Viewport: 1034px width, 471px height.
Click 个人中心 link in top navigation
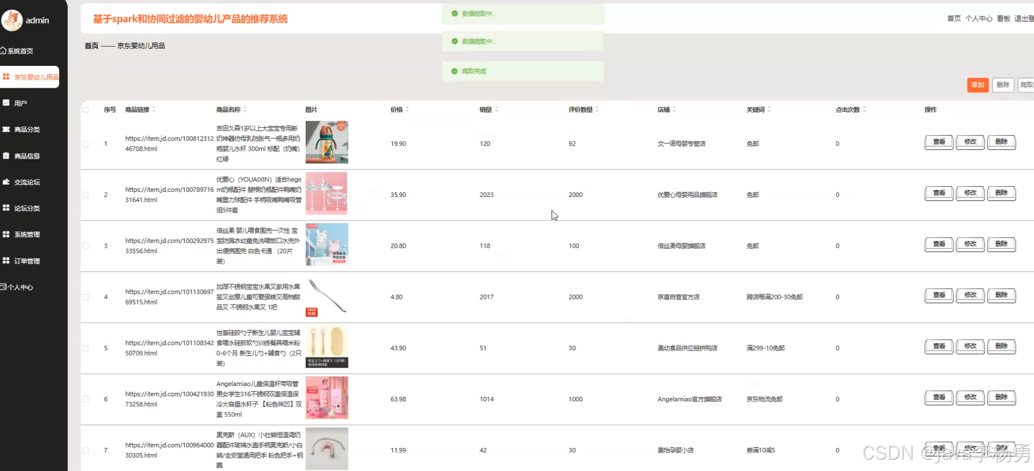pos(979,19)
